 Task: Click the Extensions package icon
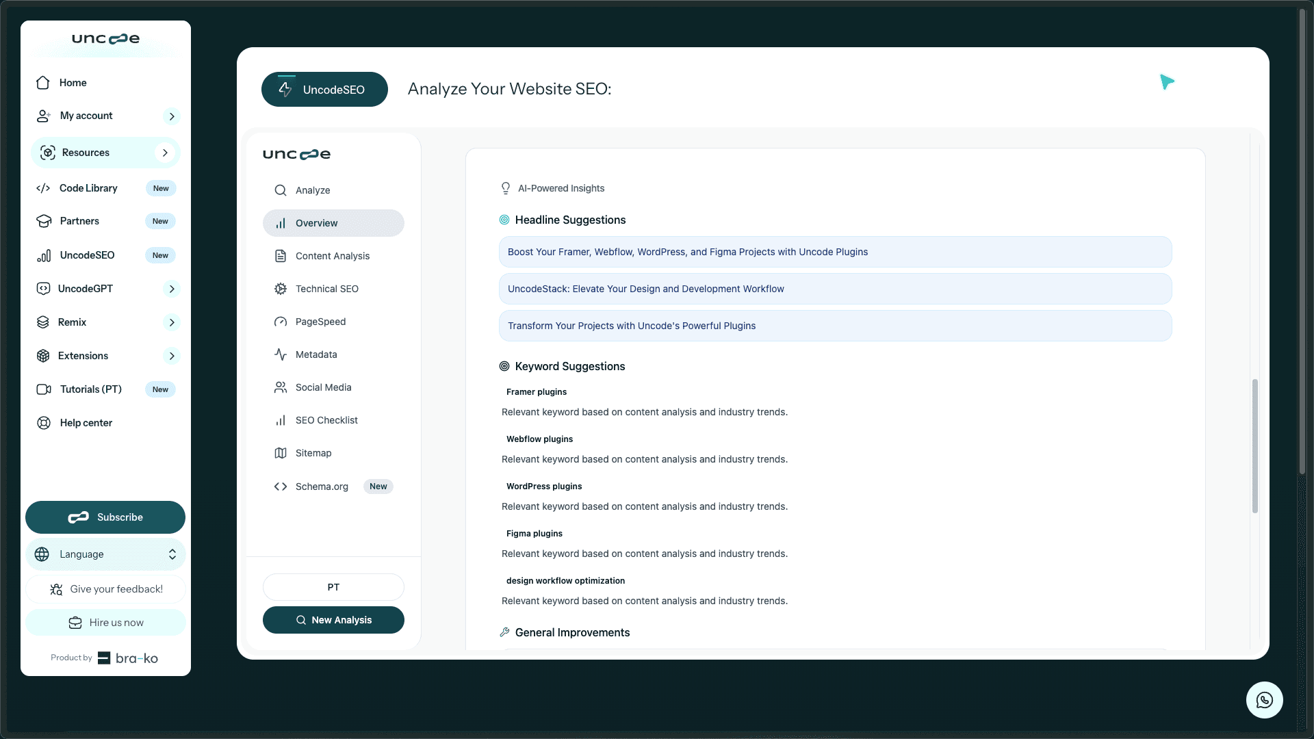click(x=43, y=356)
